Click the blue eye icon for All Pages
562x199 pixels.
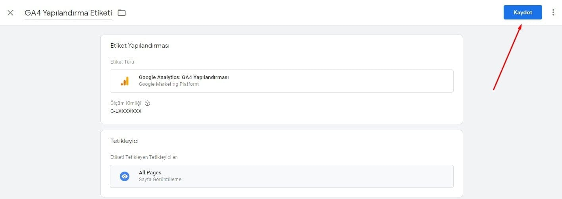[x=125, y=176]
